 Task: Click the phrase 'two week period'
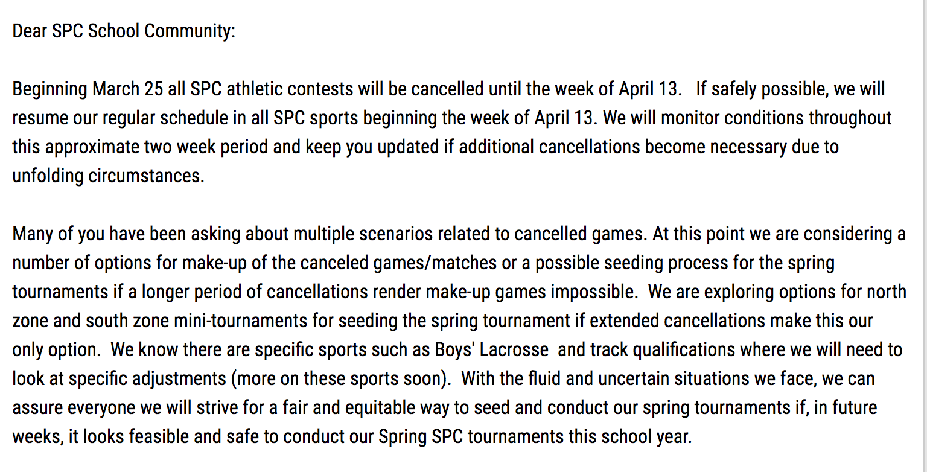pos(205,147)
